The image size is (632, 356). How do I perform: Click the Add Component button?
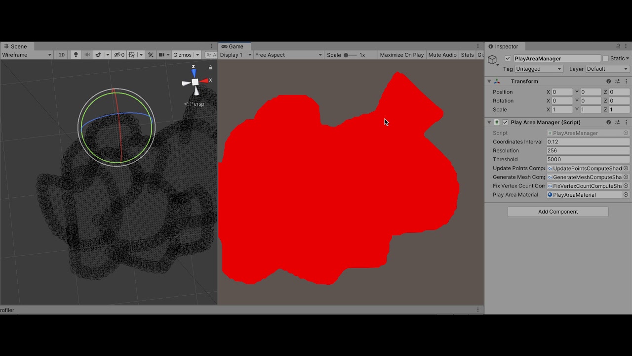[558, 212]
